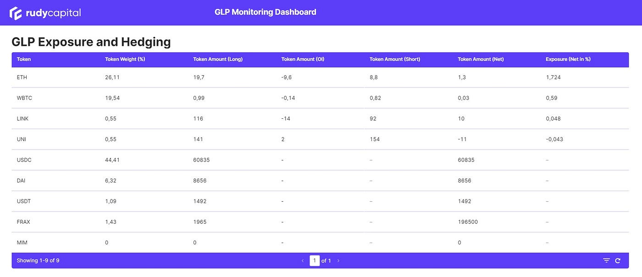Click ETH net amount 1,3
Screen dimensions: 642x277
tap(461, 78)
